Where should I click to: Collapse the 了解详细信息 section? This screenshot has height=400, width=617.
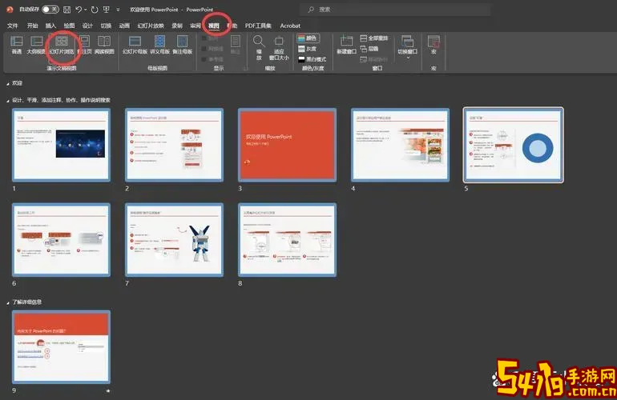click(8, 303)
